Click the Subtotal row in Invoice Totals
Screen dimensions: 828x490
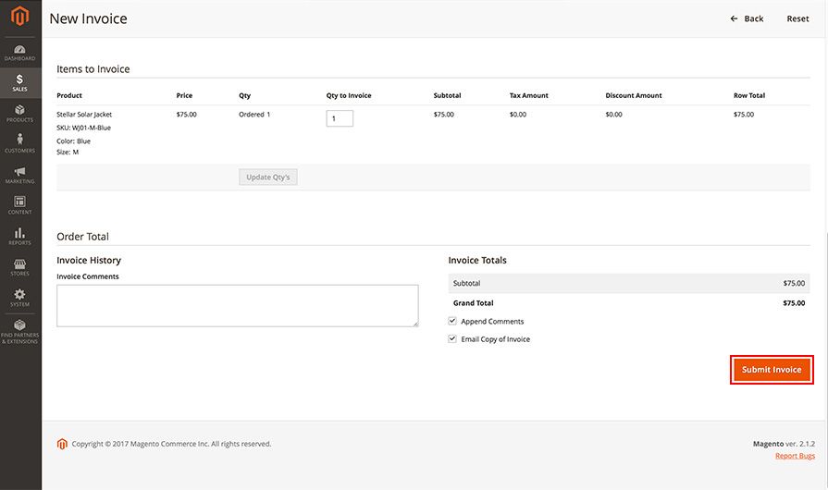pos(629,283)
